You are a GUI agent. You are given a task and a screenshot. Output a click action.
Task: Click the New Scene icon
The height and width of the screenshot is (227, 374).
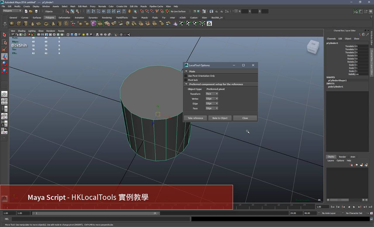26,11
